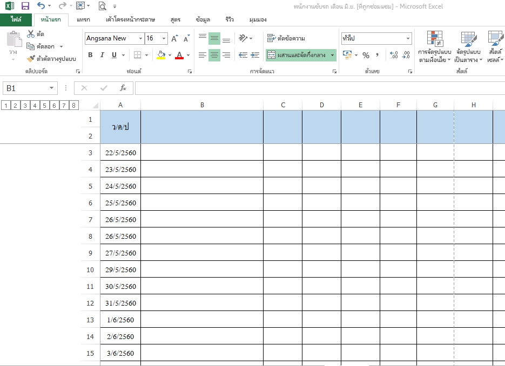Switch to the View tab
This screenshot has width=505, height=366.
pos(258,19)
